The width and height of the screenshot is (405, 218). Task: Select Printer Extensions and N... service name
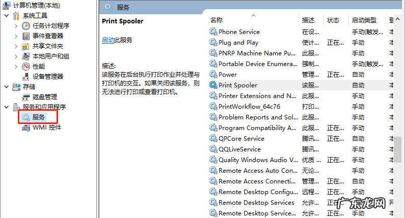[x=257, y=96]
